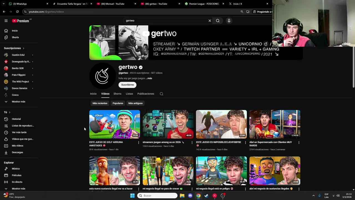Open options for Abrí un Supermercado video

point(299,142)
